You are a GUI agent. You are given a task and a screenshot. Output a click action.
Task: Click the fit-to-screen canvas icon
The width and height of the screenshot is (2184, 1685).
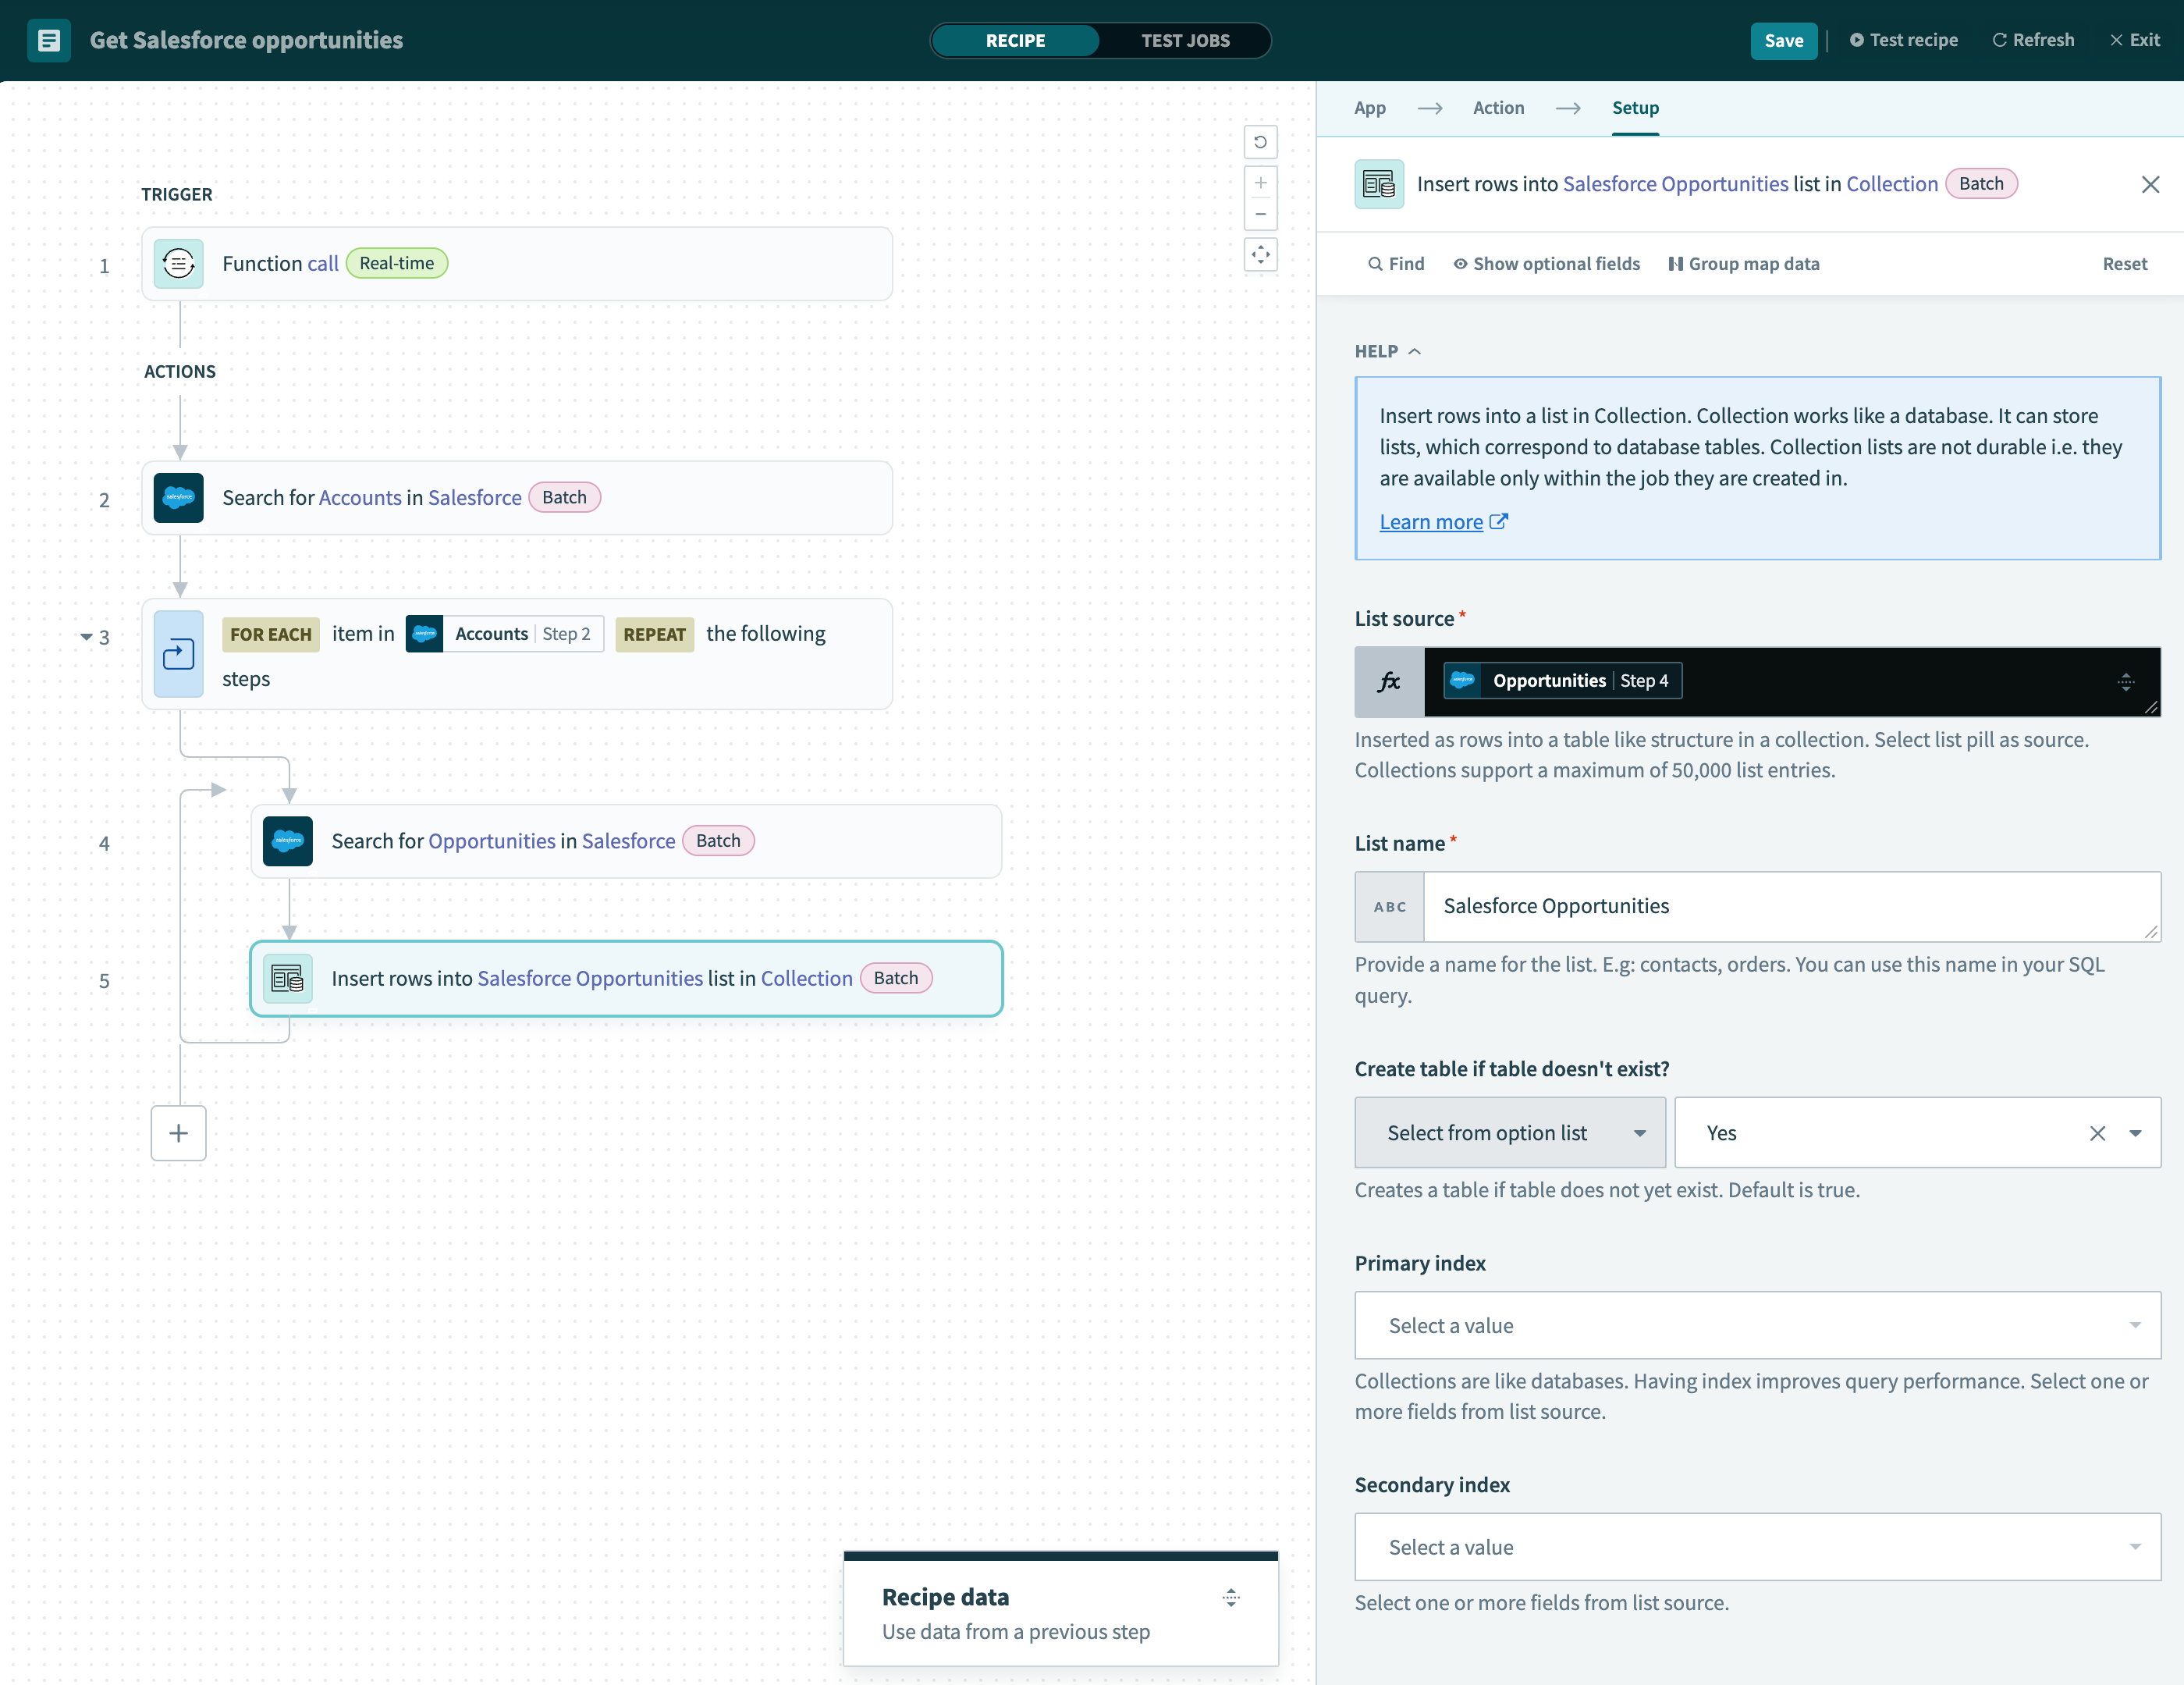pos(1260,255)
